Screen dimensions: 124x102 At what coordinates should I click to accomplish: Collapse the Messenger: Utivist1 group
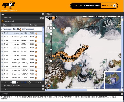[x=2, y=29]
